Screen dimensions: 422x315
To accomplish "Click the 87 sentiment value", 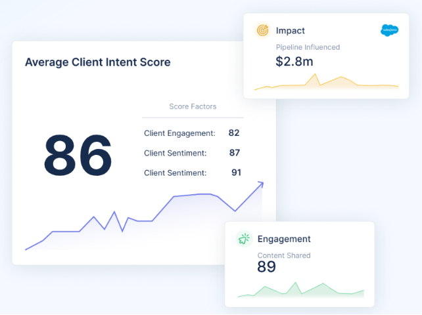I will pos(235,153).
